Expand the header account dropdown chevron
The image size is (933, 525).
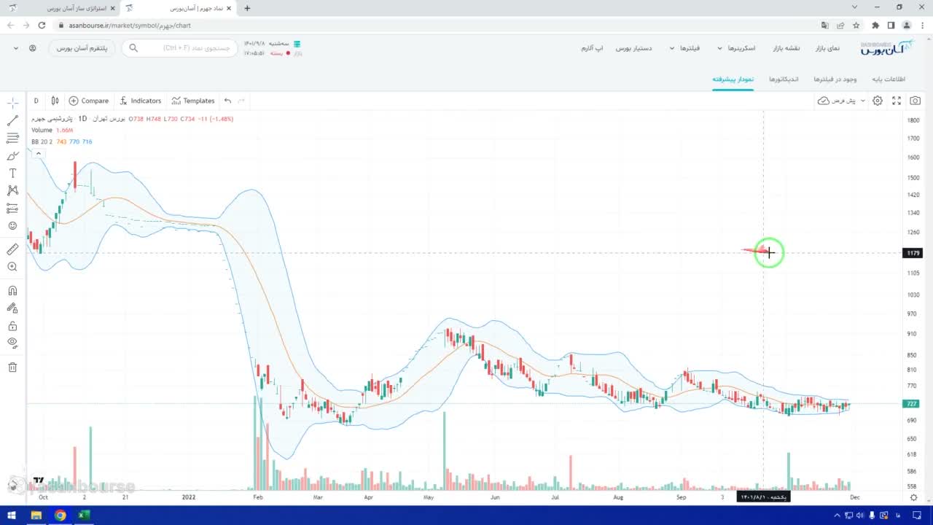coord(15,48)
